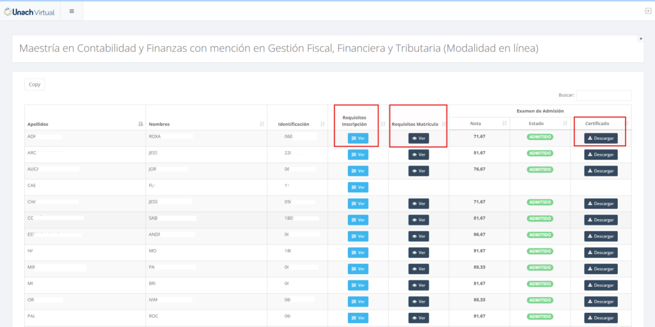
Task: Close the program title panel
Action: point(640,39)
